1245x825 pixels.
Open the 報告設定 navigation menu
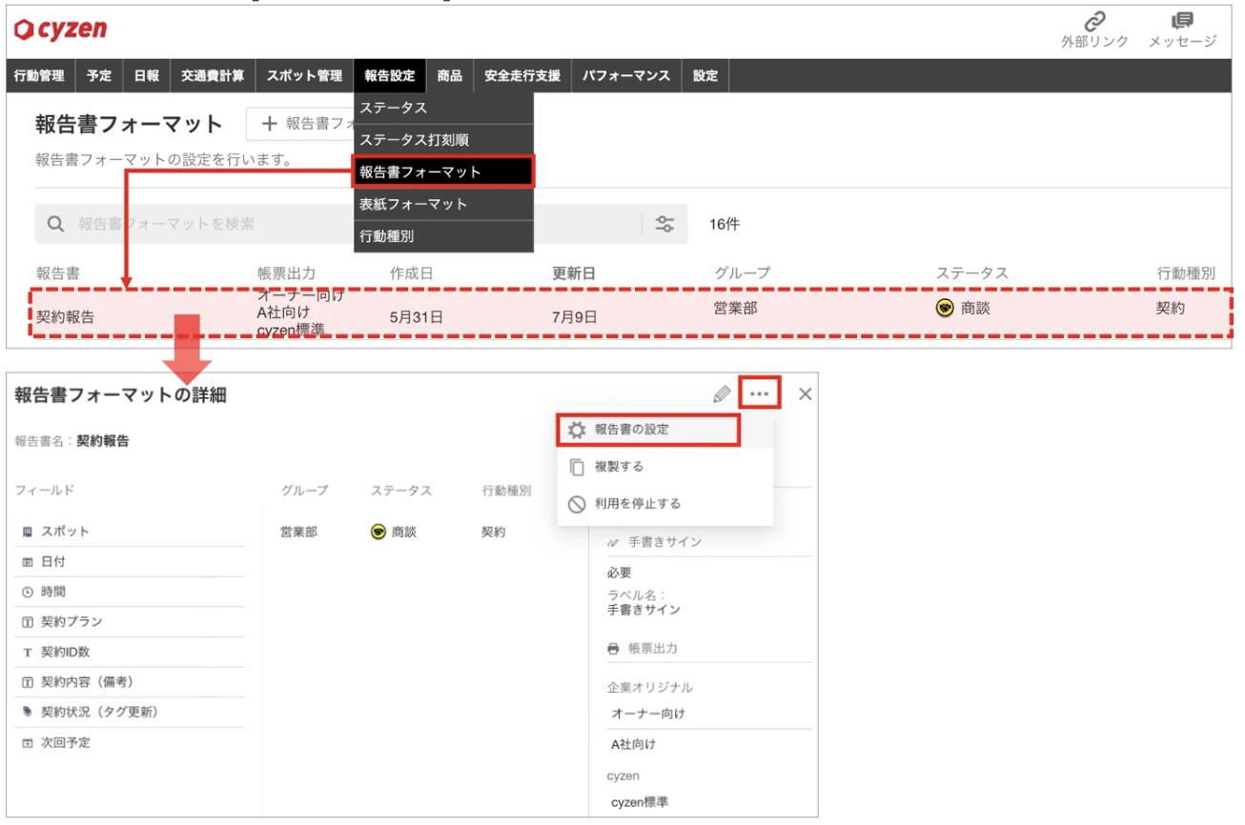click(x=390, y=75)
